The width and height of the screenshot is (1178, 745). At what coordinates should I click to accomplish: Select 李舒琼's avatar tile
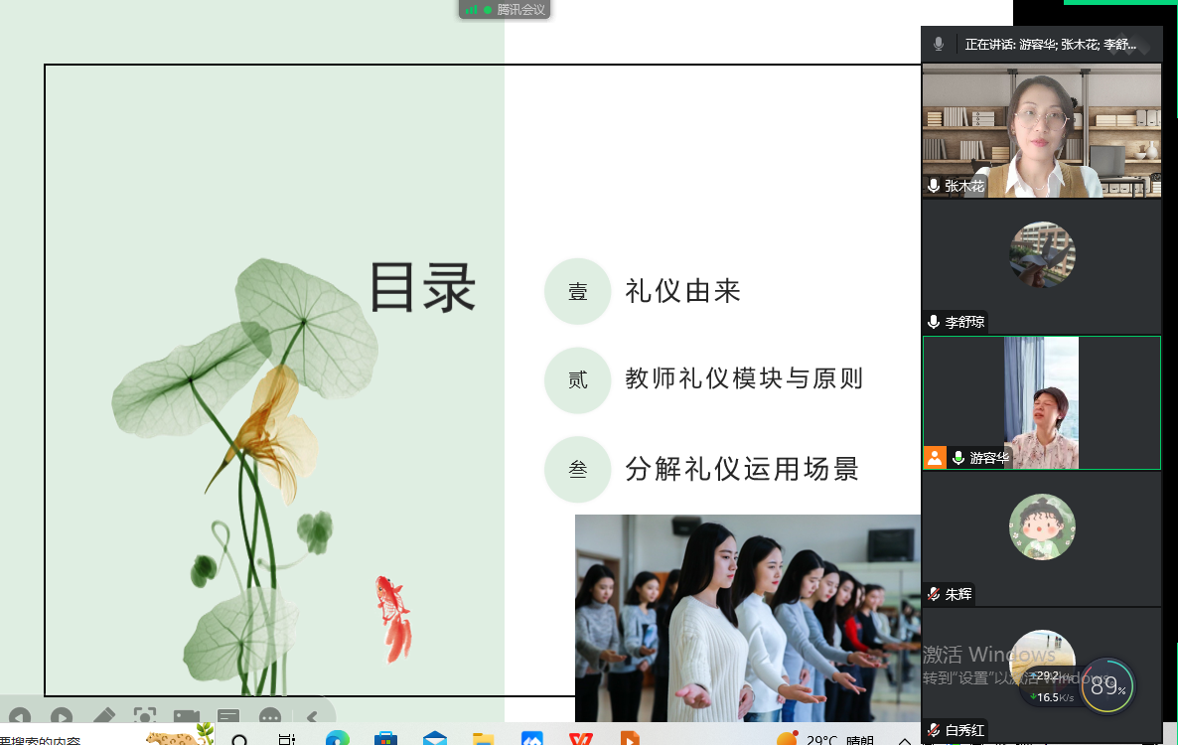[1042, 254]
